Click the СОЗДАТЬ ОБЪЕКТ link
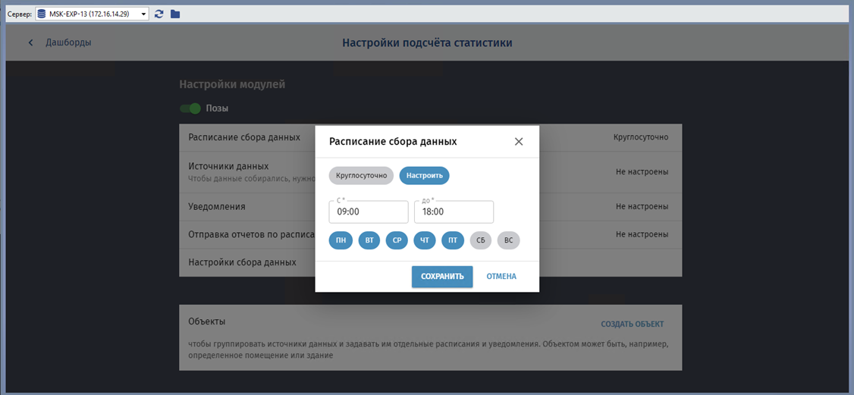Viewport: 854px width, 395px height. (632, 324)
